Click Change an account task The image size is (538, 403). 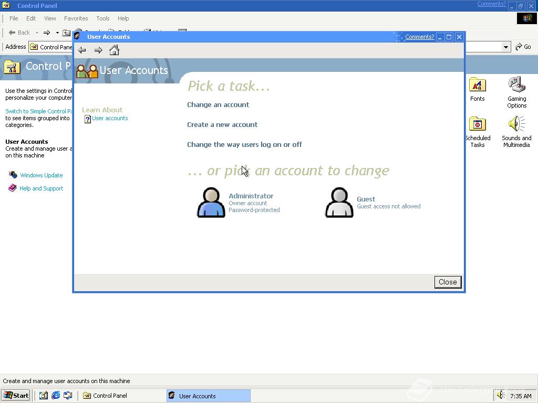click(218, 105)
